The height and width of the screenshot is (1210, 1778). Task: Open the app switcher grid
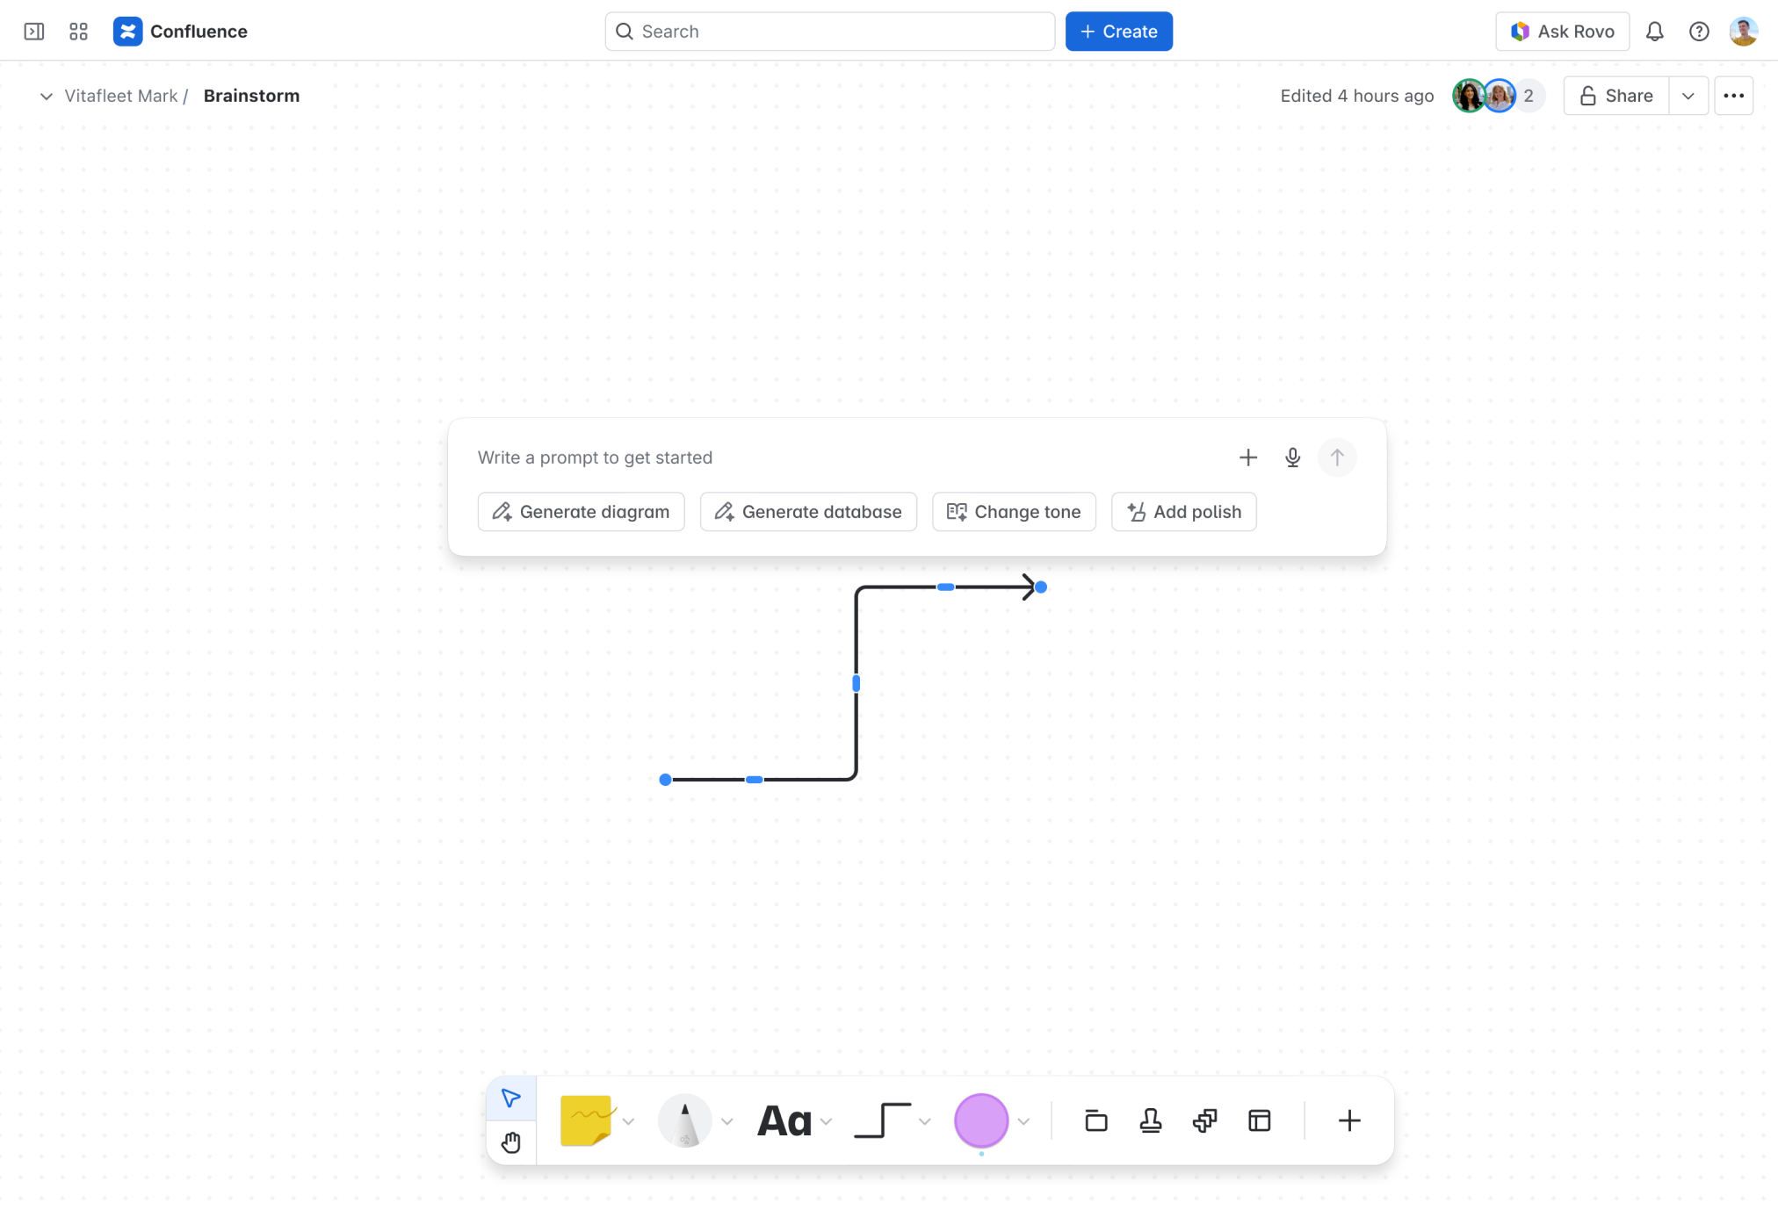click(x=78, y=32)
